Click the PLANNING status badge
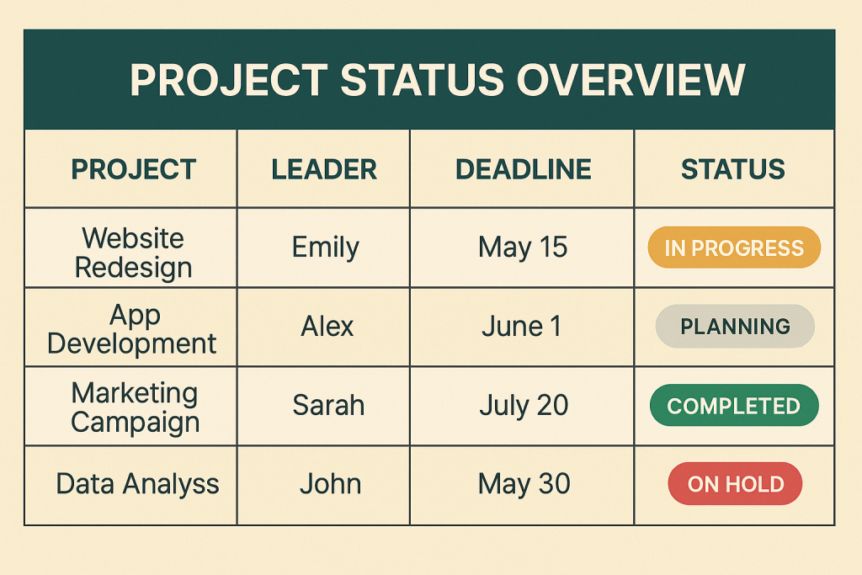 pyautogui.click(x=735, y=326)
